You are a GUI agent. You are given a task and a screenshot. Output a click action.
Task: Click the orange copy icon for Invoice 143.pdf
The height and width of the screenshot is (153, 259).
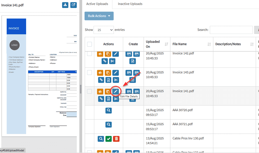coord(108,73)
